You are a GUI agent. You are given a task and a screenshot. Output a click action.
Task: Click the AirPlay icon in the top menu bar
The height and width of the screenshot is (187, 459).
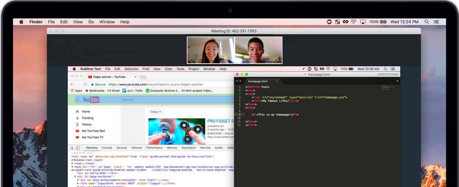[x=363, y=22]
